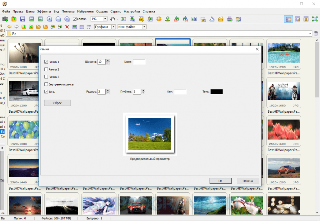Click the zoom in plus icon
This screenshot has width=320, height=221.
(x=49, y=19)
